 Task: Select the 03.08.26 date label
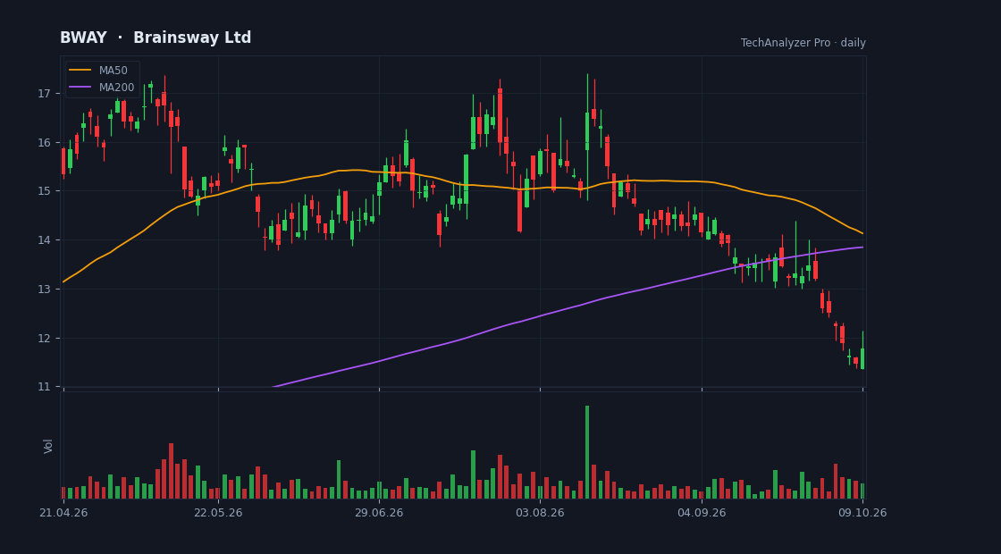540,513
